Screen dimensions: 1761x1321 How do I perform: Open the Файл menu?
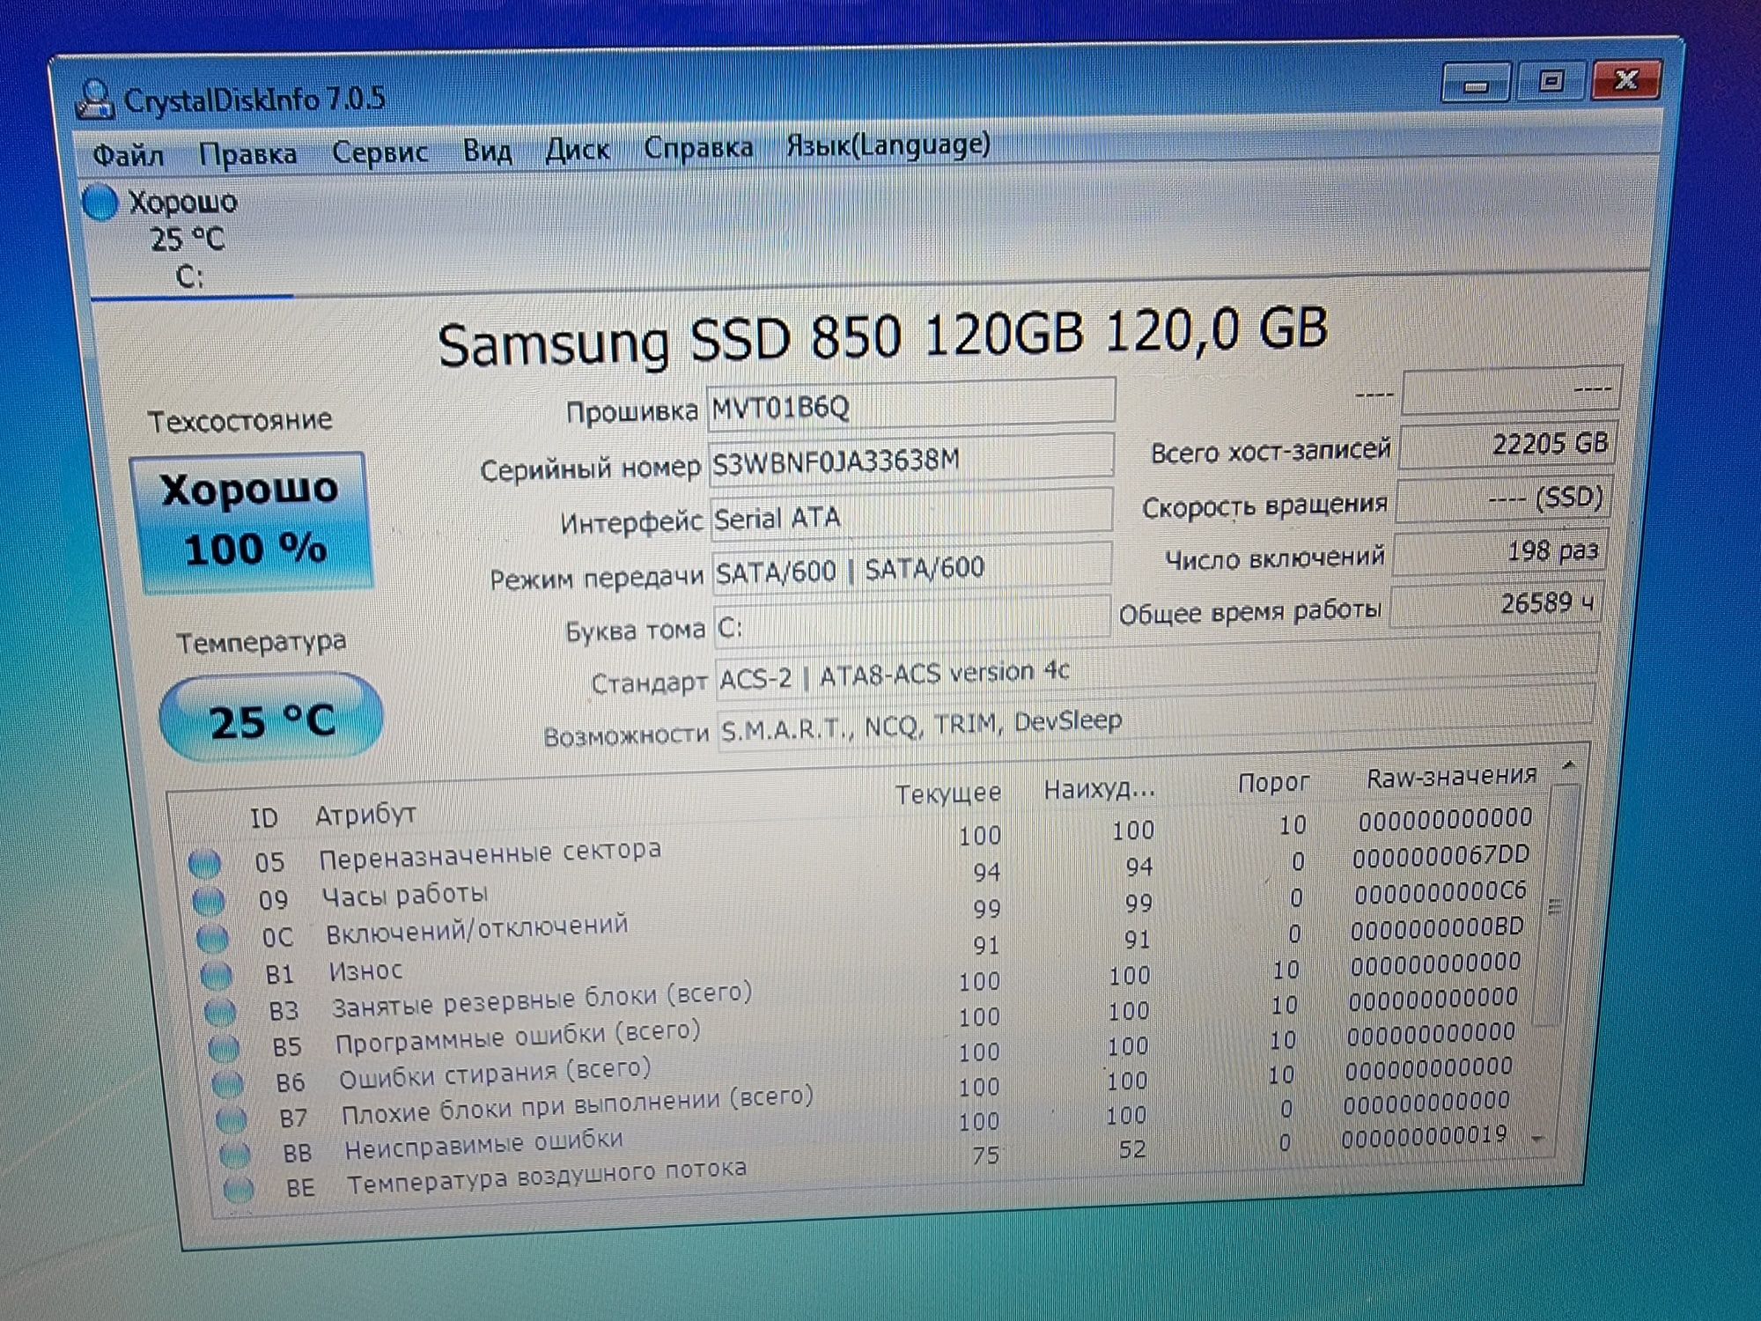[128, 156]
